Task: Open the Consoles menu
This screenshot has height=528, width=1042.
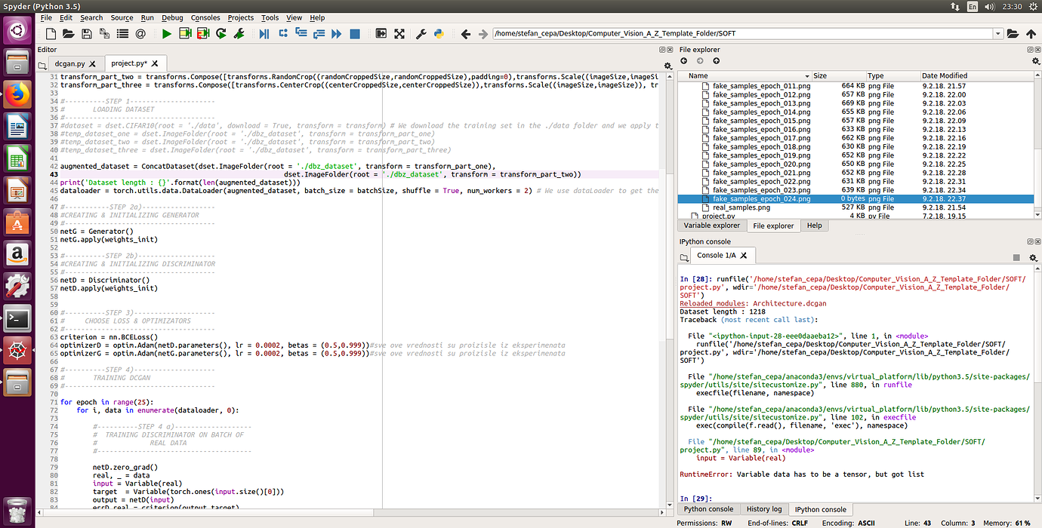Action: point(205,17)
